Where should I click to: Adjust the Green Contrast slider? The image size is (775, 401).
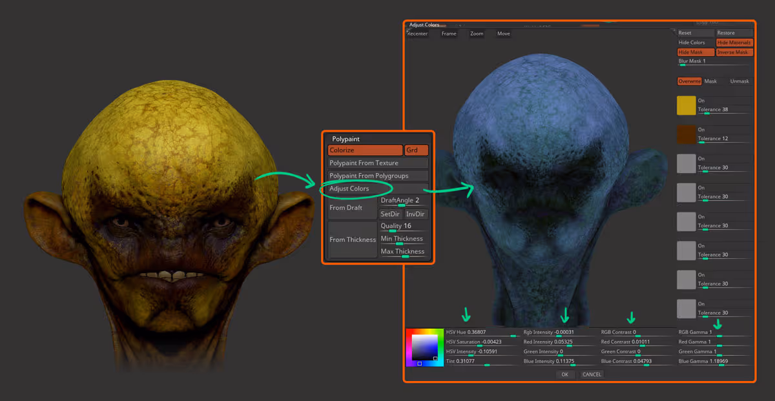point(637,353)
